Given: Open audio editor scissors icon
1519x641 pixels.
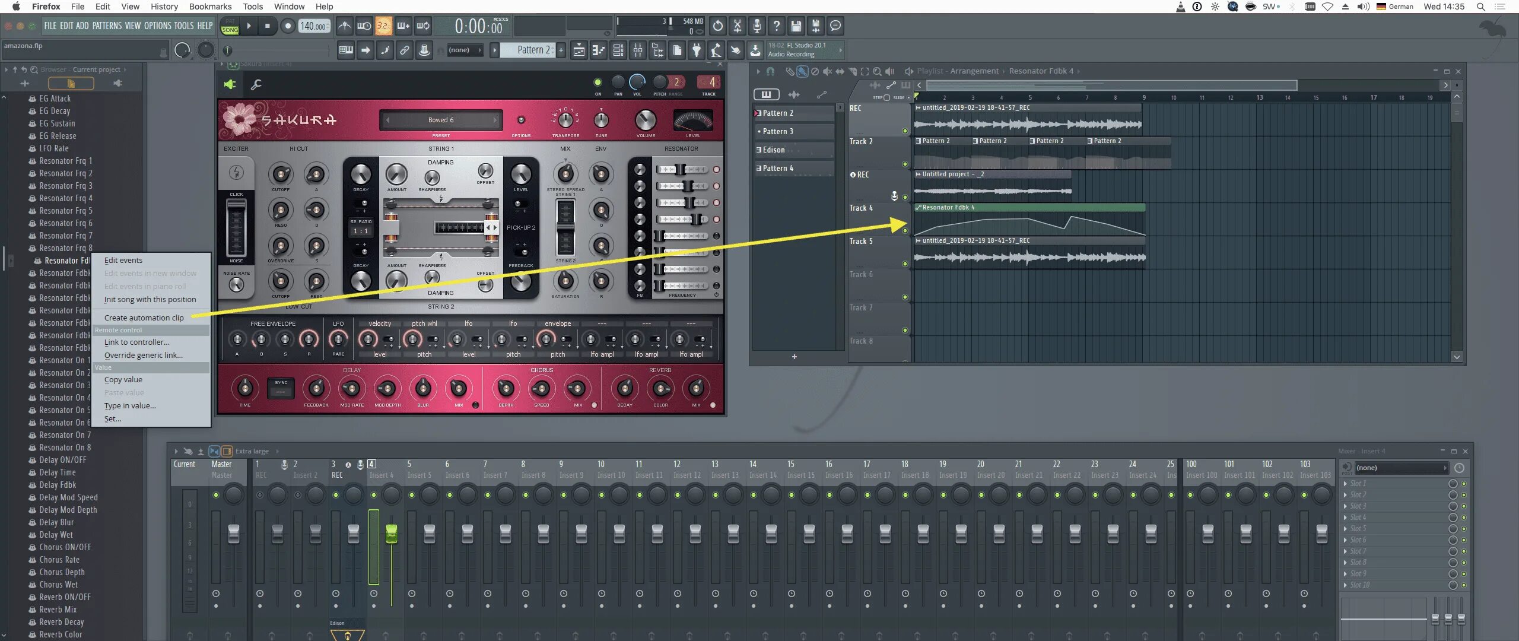Looking at the screenshot, I should (x=738, y=26).
